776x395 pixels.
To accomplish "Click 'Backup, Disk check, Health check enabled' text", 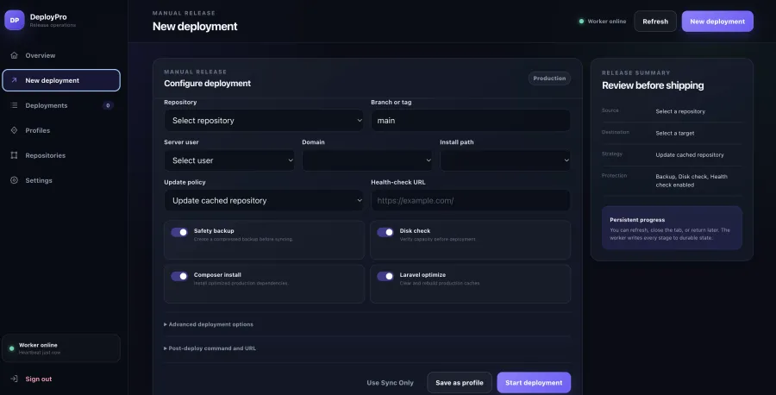I will 692,180.
